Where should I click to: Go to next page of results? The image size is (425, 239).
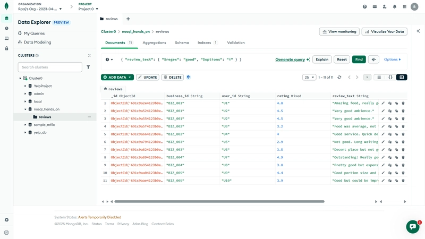(x=357, y=77)
